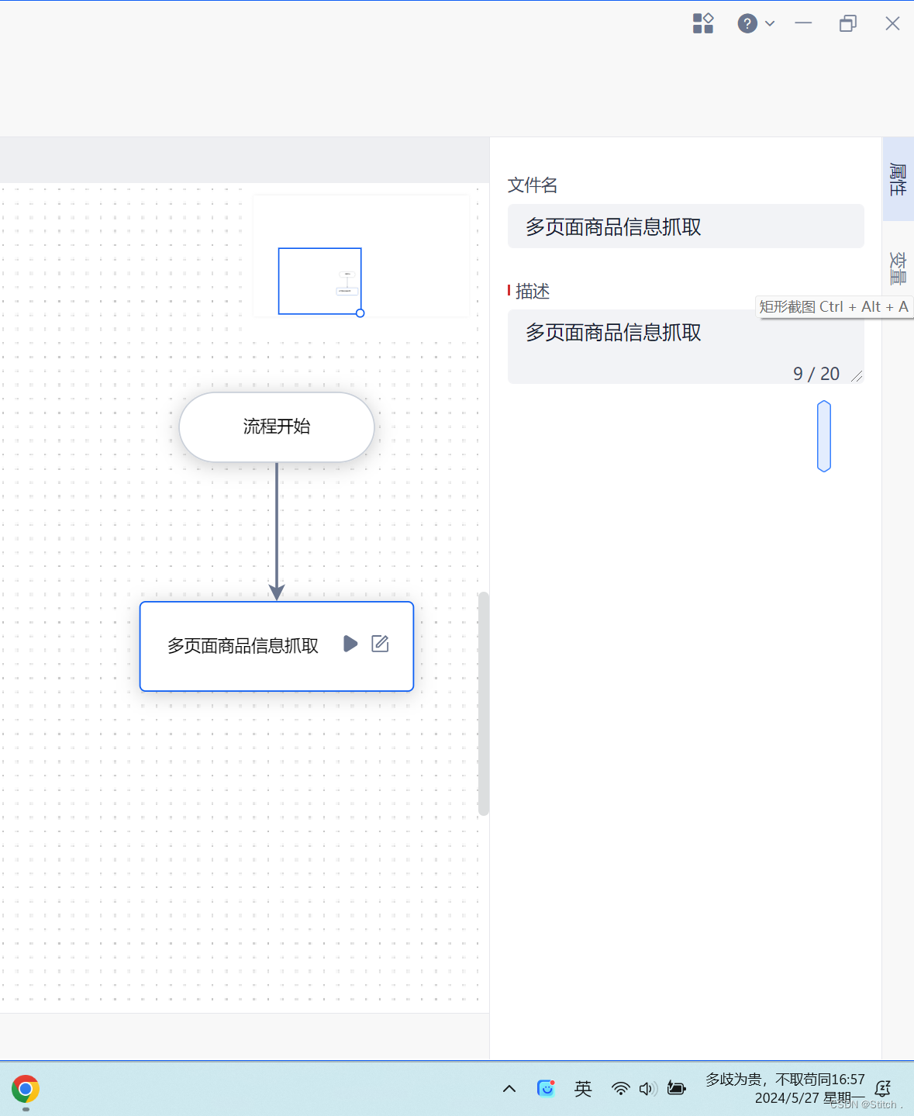
Task: Click the run icon on 多页面商品信息抓取 node
Action: (x=350, y=644)
